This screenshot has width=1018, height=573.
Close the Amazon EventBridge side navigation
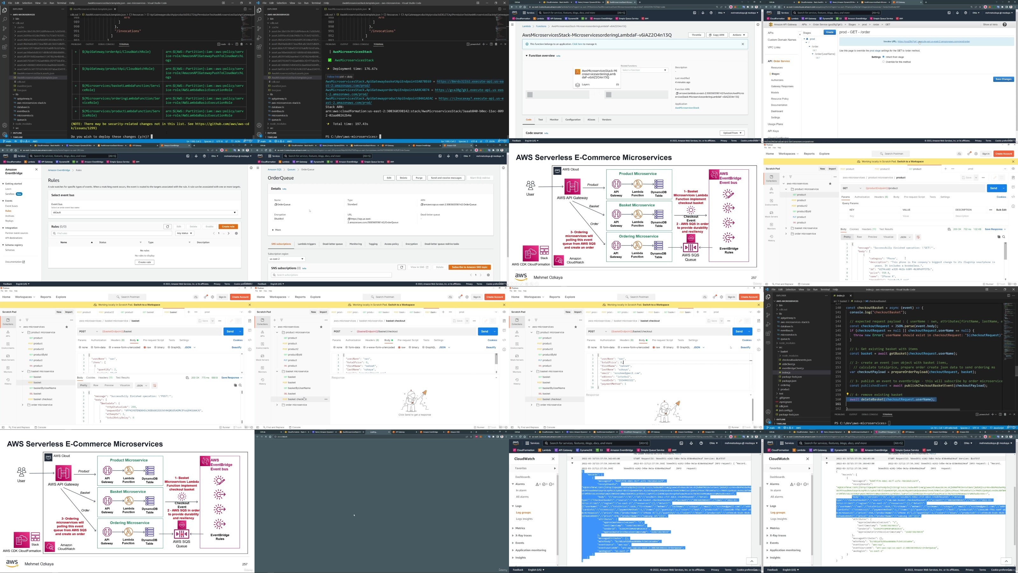click(36, 169)
